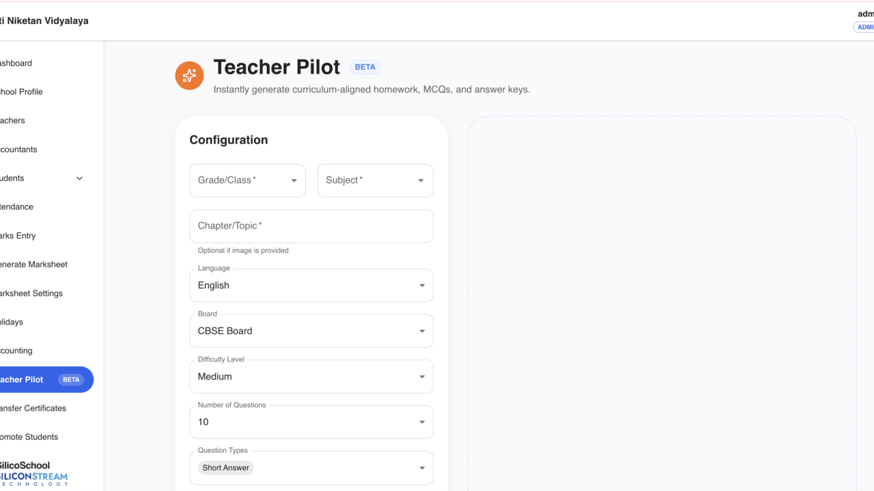Open Generate Marksheet page
Viewport: 874px width, 491px height.
33,264
